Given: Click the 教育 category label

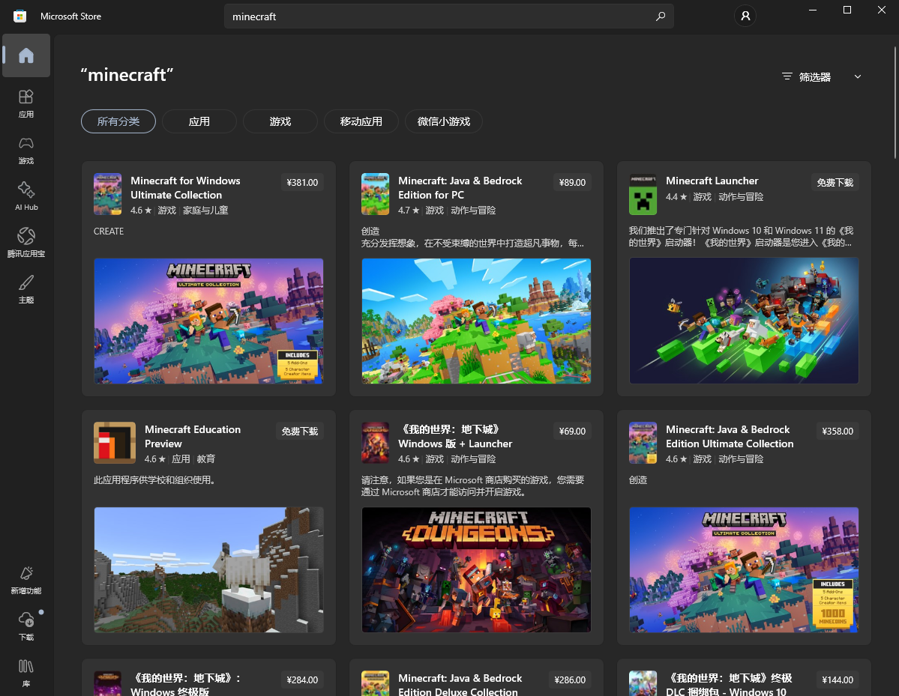Looking at the screenshot, I should coord(206,459).
